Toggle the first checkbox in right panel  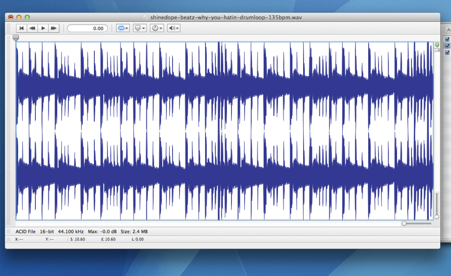447,39
